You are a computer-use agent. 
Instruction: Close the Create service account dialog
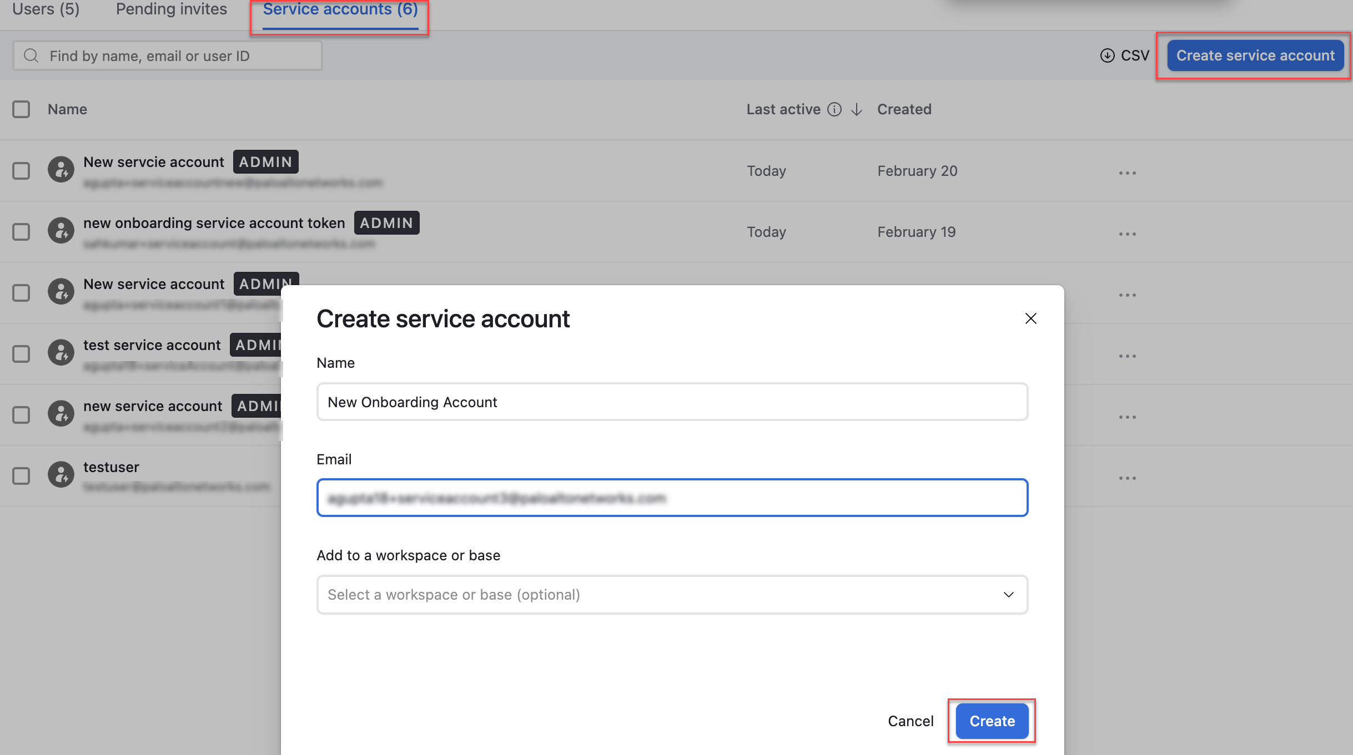pos(1030,318)
